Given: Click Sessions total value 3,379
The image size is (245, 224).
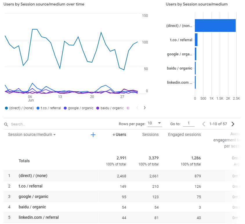Looking at the screenshot, I should pos(154,158).
